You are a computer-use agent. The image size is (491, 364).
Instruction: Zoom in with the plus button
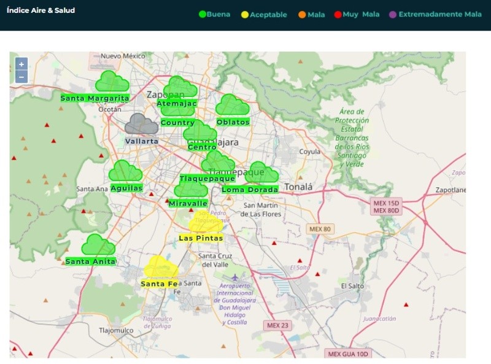[21, 64]
